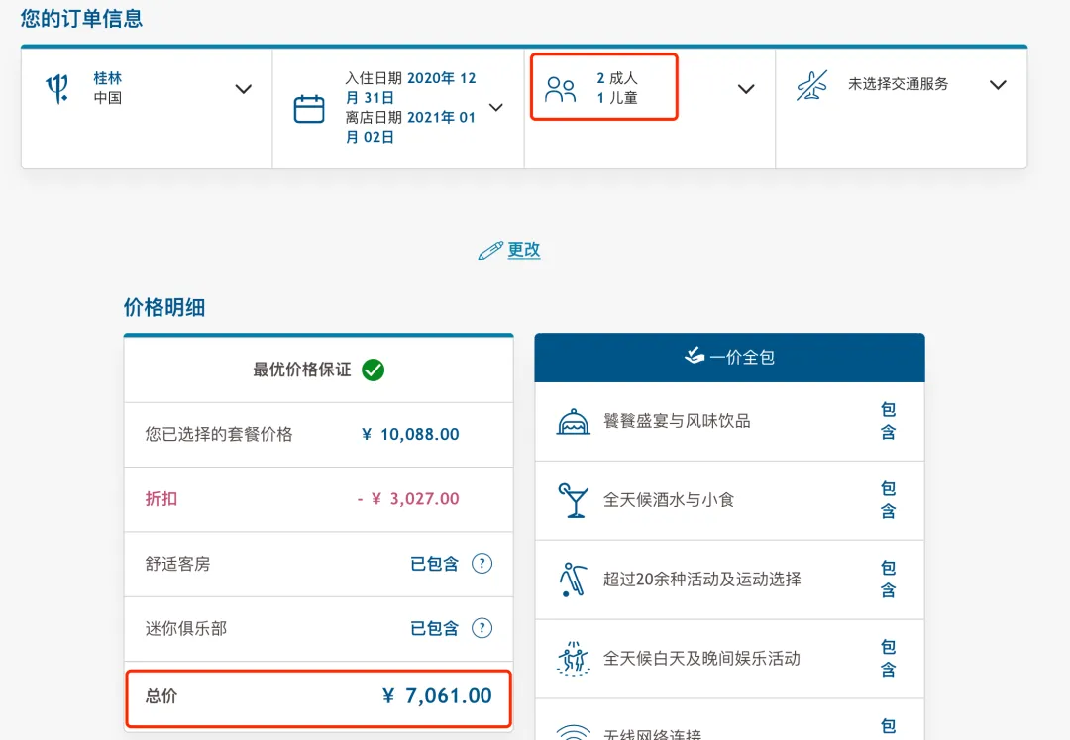Click the green best price guarantee checkmark
Viewport: 1070px width, 740px height.
374,370
